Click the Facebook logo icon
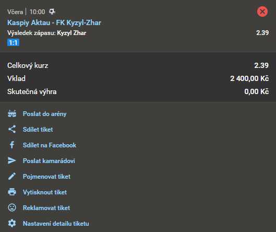 pyautogui.click(x=12, y=145)
